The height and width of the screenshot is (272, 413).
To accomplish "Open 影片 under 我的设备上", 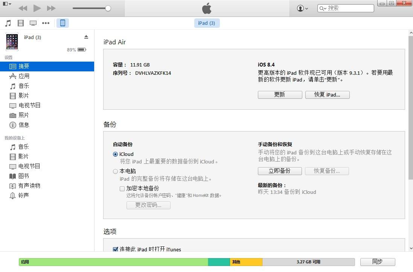I will [47, 156].
